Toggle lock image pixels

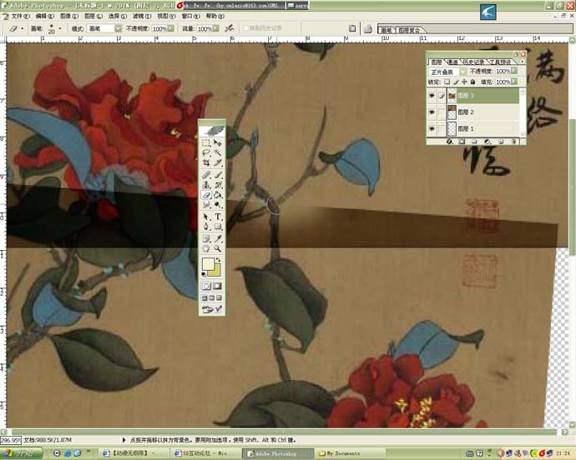(456, 82)
